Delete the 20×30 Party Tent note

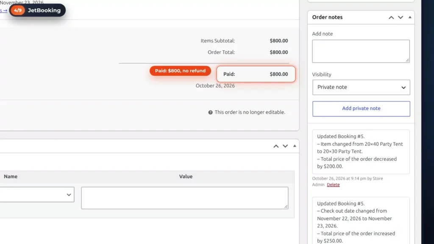point(333,185)
